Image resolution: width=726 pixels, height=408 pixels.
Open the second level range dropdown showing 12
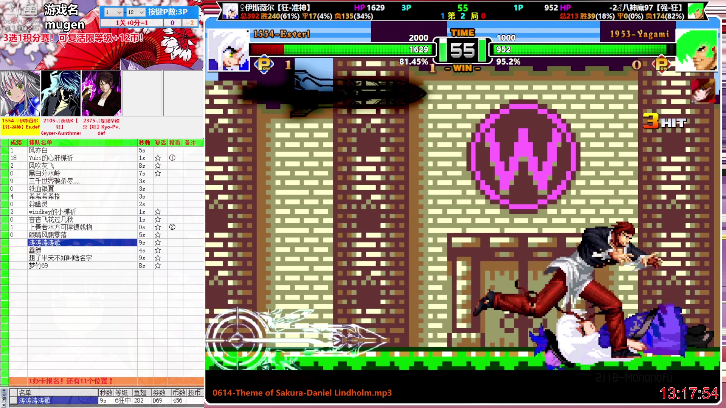(x=135, y=12)
